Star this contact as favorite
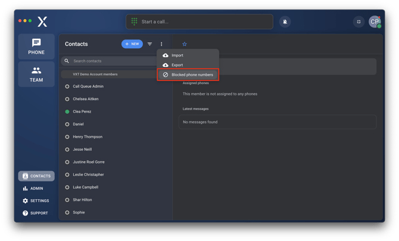The height and width of the screenshot is (241, 399). 185,44
